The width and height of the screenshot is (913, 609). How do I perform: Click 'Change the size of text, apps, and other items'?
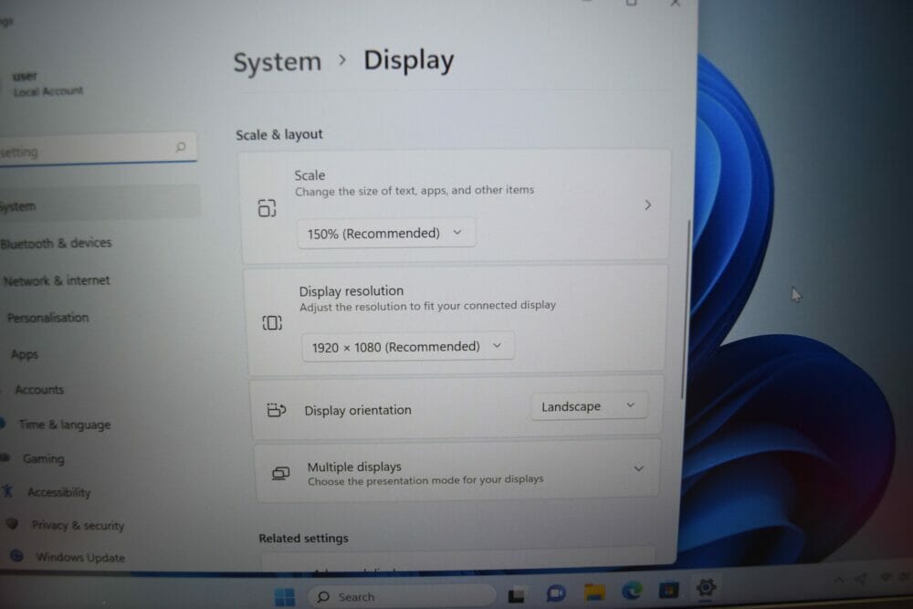(414, 191)
